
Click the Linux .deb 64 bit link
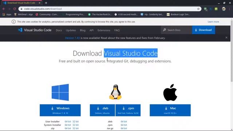coord(124,122)
